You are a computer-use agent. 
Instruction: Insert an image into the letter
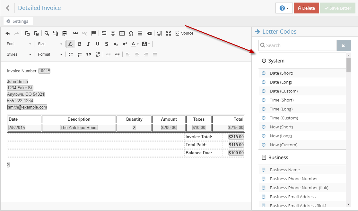pyautogui.click(x=104, y=33)
